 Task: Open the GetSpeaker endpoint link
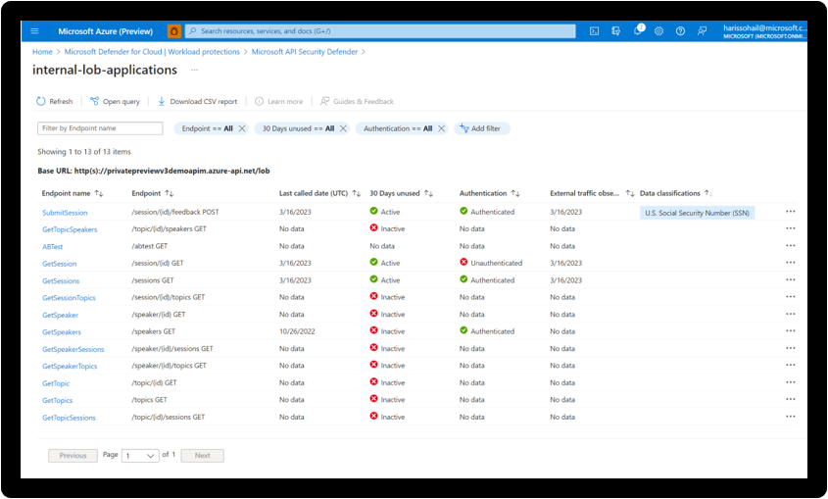pos(60,315)
